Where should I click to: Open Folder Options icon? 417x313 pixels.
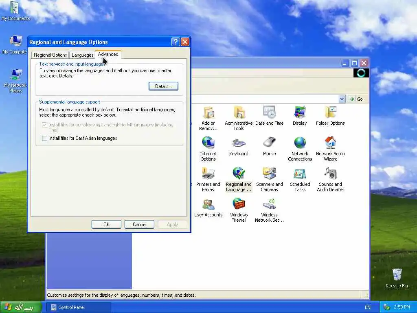click(330, 112)
